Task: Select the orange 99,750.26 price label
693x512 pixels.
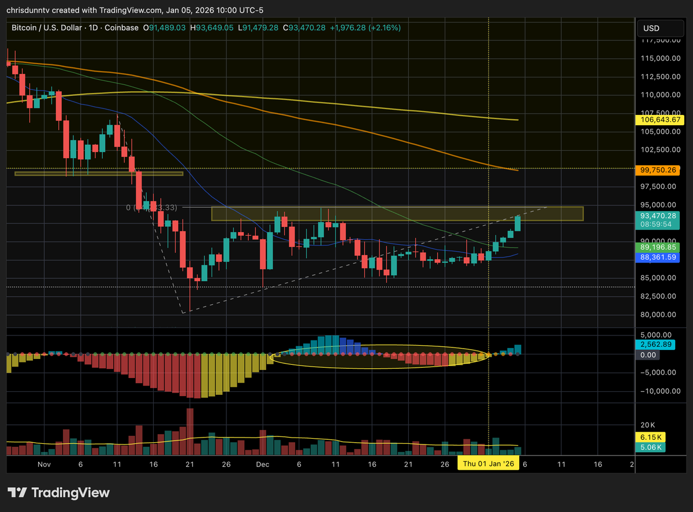Action: pyautogui.click(x=659, y=170)
